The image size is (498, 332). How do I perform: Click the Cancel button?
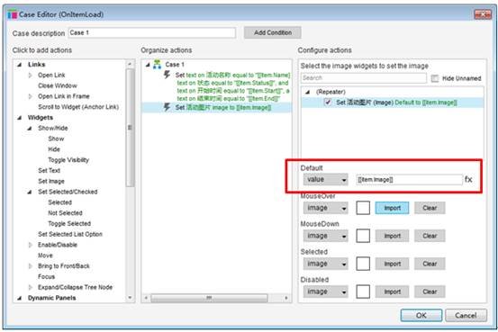466,316
